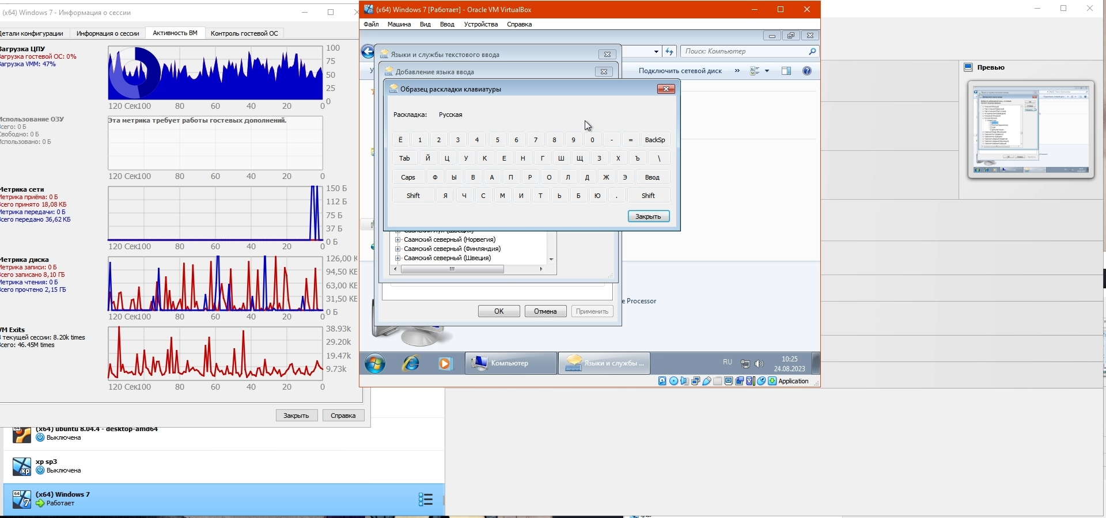Click Подключить сетевой диск in Explorer
This screenshot has width=1106, height=518.
click(680, 71)
